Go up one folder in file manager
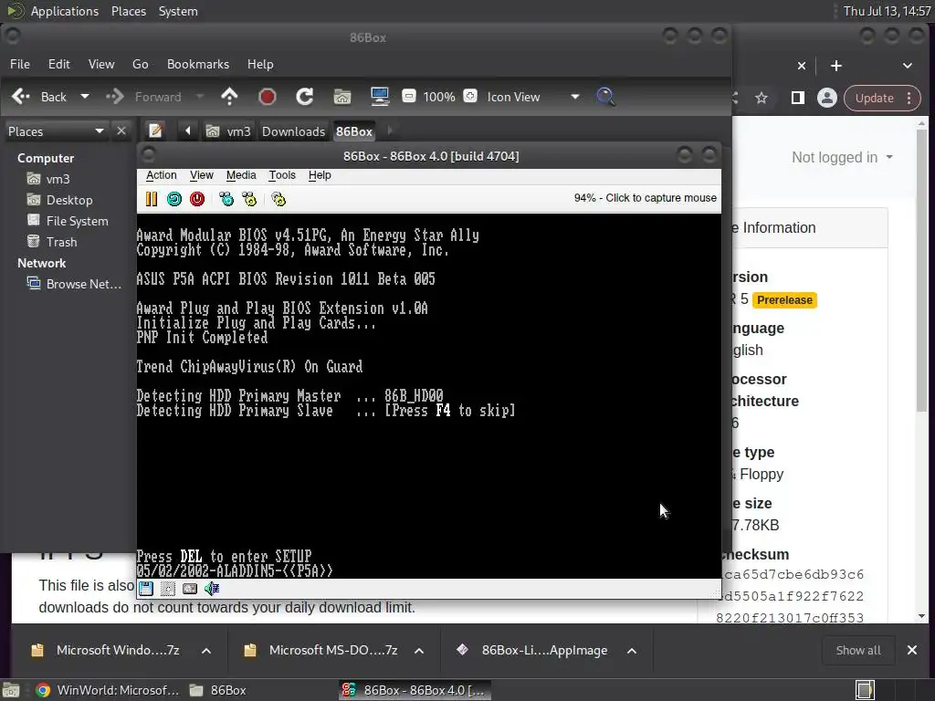935x701 pixels. [229, 97]
